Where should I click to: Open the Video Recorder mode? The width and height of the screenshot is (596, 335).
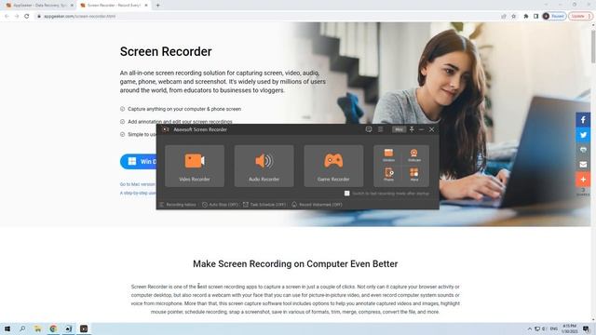click(195, 166)
